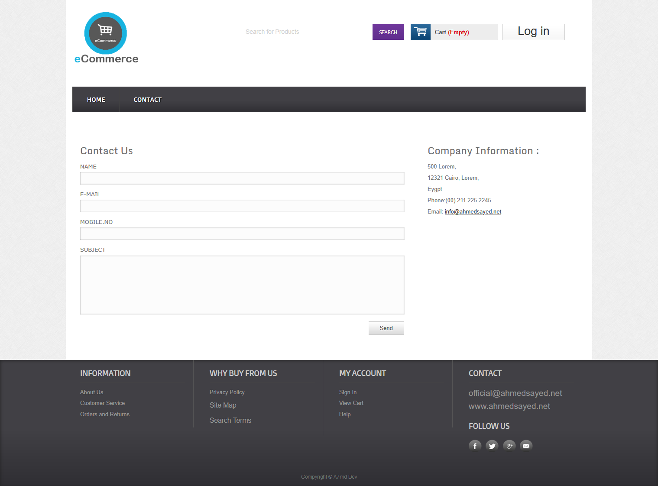The height and width of the screenshot is (486, 658).
Task: Click the Copyright A7md Dev text
Action: click(329, 477)
